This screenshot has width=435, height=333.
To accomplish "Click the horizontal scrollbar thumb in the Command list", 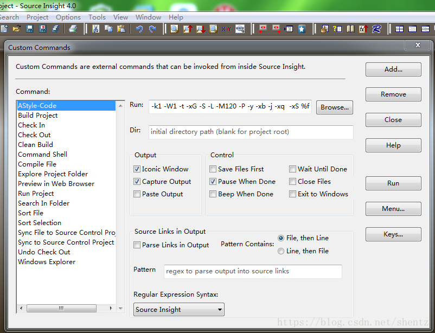I will [61, 308].
